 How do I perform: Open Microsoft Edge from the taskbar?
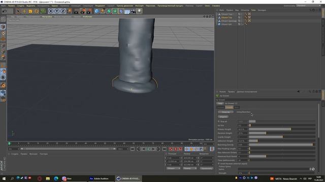click(x=56, y=178)
